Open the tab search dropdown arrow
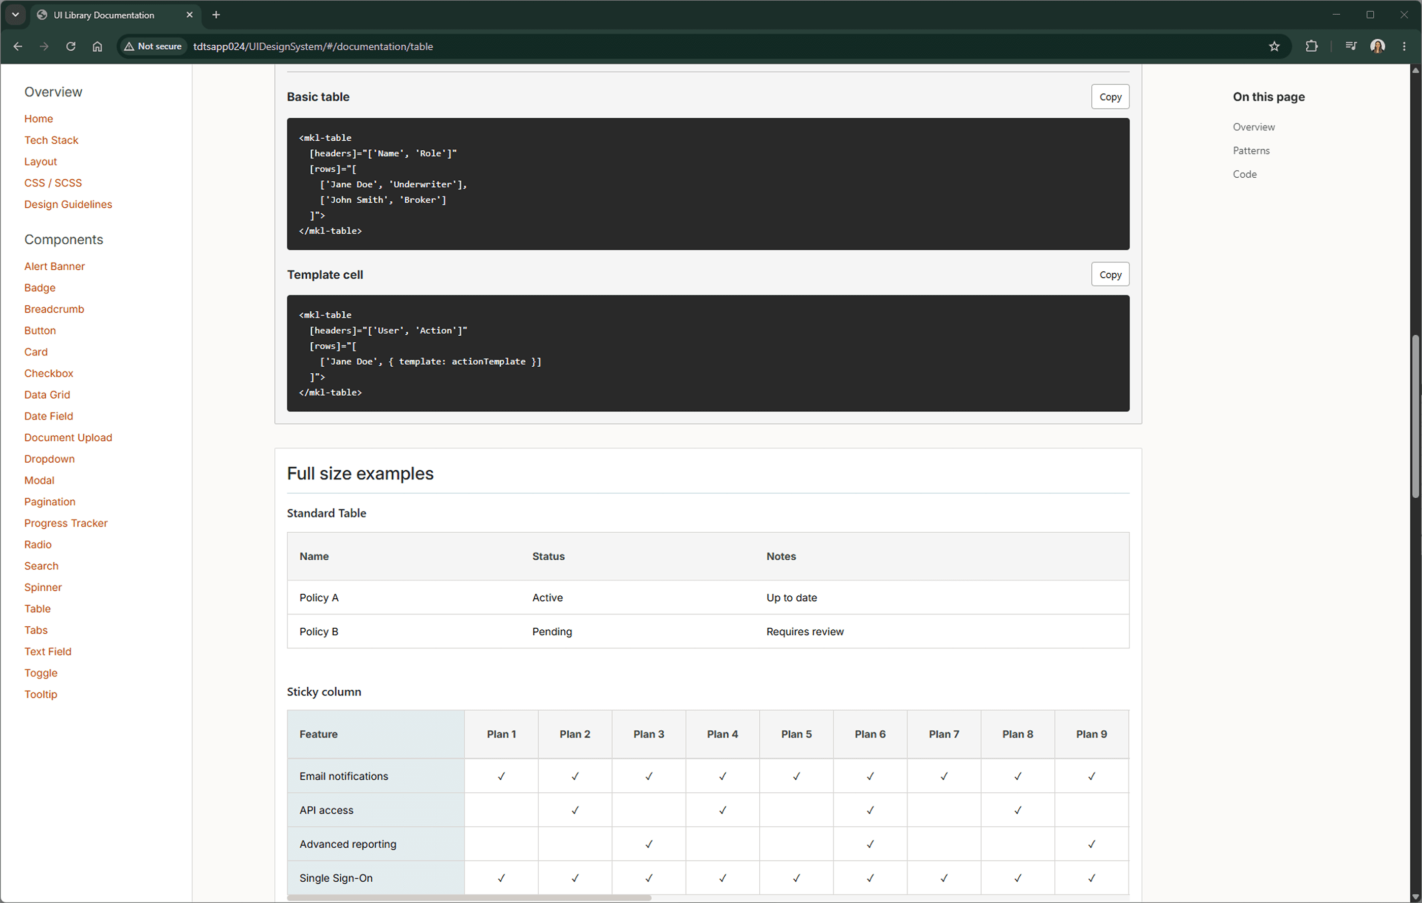The image size is (1422, 903). (15, 15)
